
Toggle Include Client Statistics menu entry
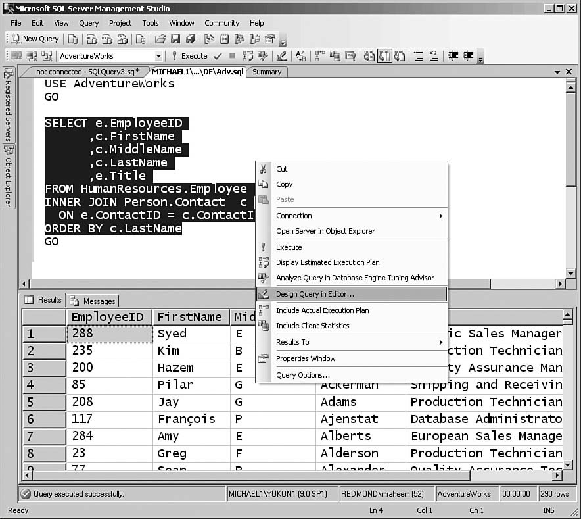tap(352, 326)
